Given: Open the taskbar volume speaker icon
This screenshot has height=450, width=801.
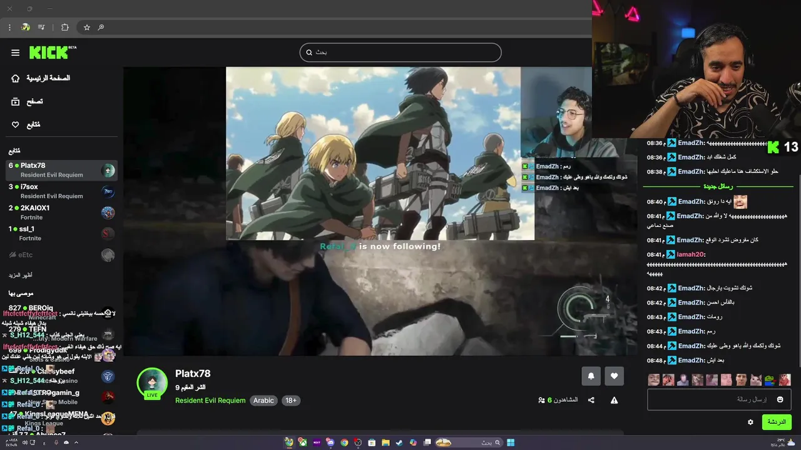Looking at the screenshot, I should coord(25,442).
